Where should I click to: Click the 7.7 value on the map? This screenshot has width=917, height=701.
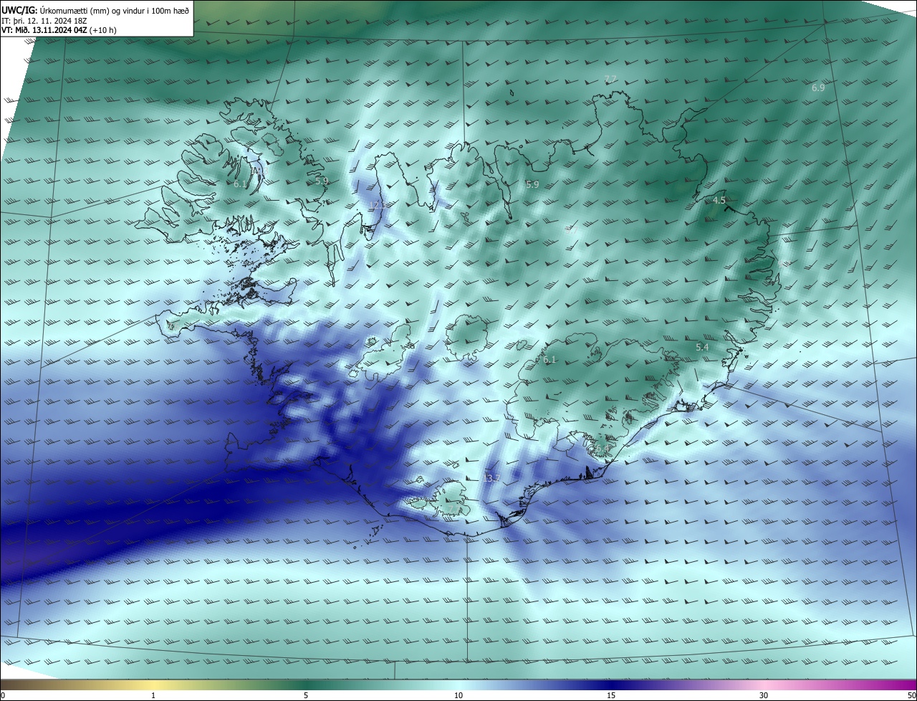[610, 79]
